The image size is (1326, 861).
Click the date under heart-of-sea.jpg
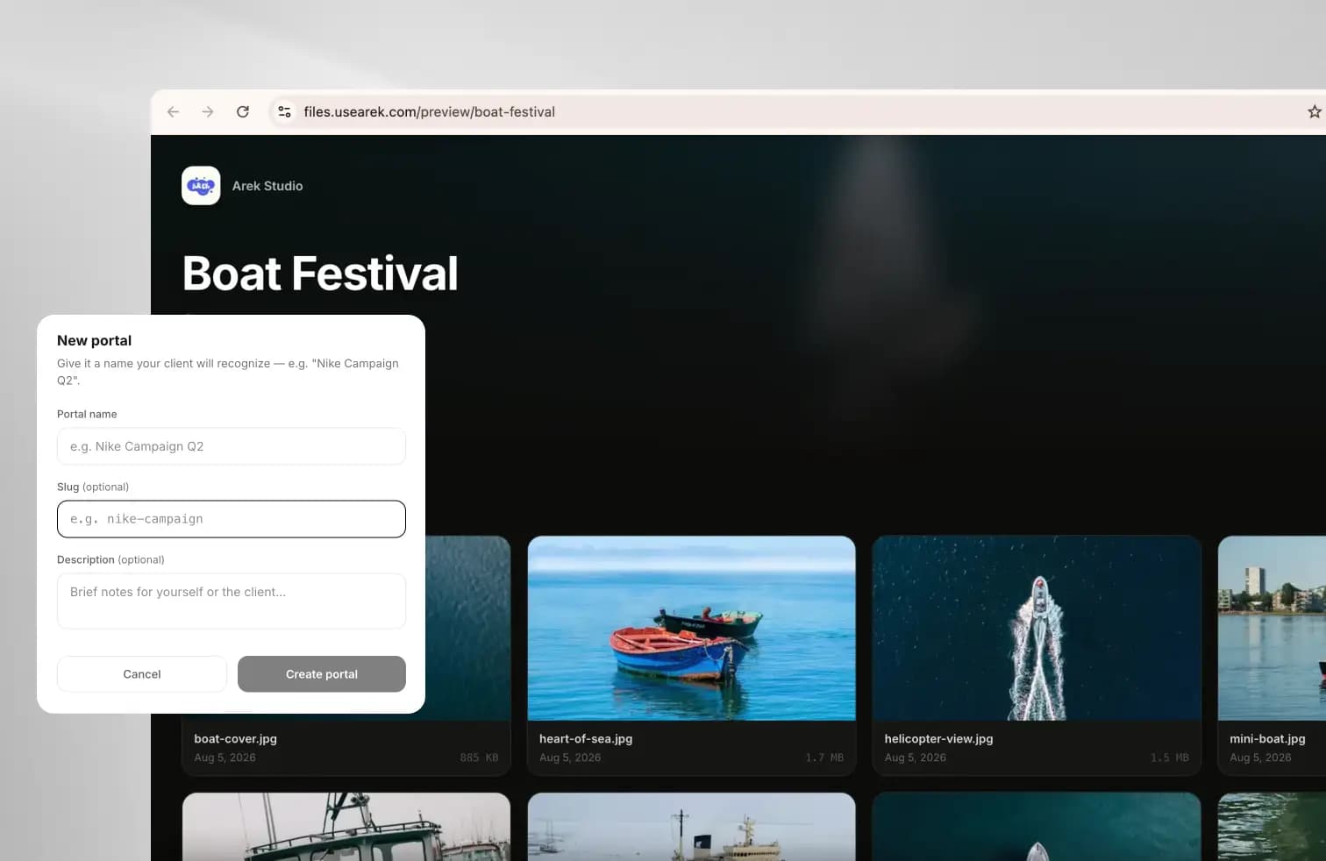pos(570,758)
